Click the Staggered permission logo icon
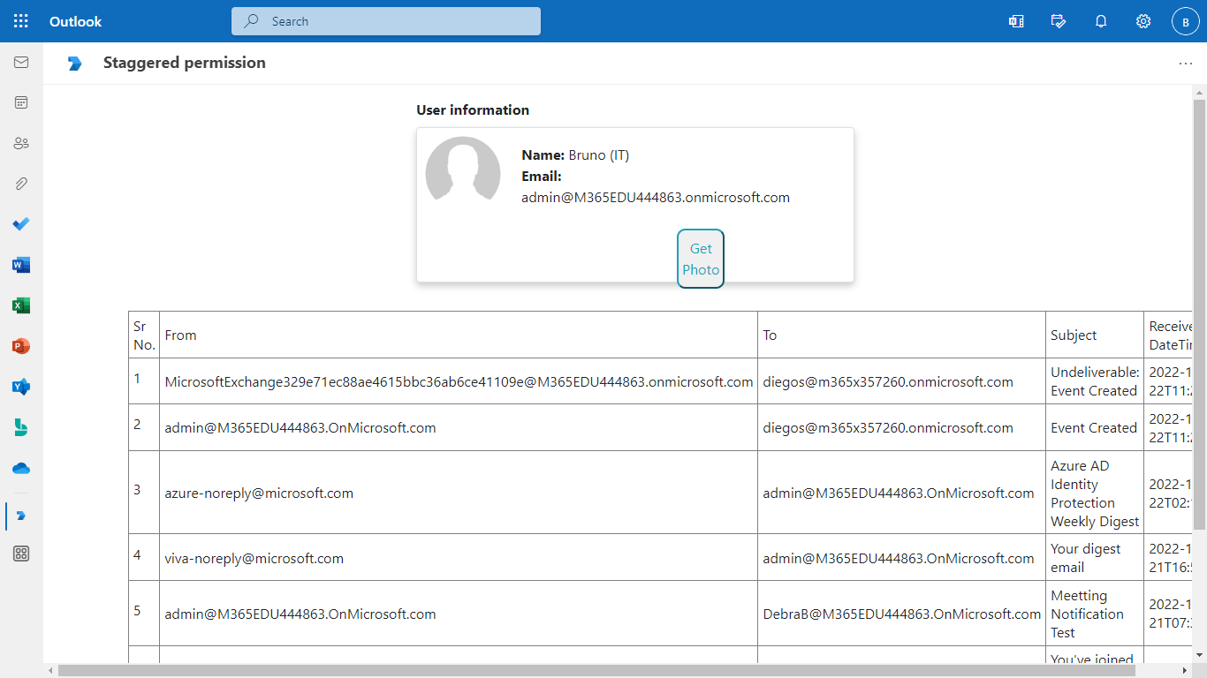The width and height of the screenshot is (1207, 678). (75, 63)
